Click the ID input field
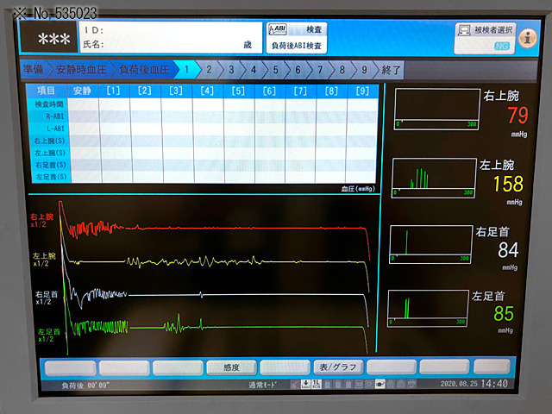Image resolution: width=552 pixels, height=414 pixels. pos(171,30)
